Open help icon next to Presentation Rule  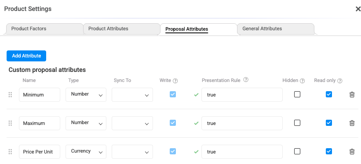(246, 80)
